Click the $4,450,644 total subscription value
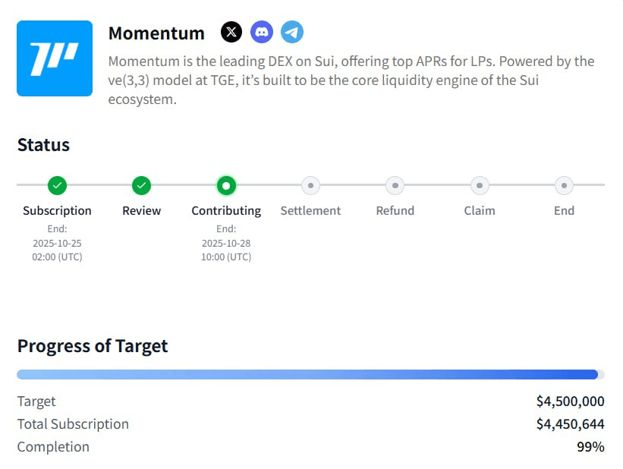 (x=570, y=424)
